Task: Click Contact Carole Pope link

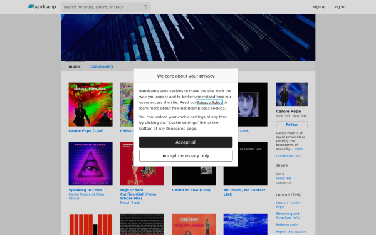Action: point(288,204)
